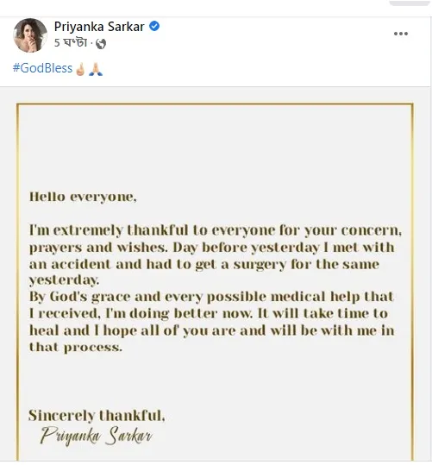432x465 pixels.
Task: Click the blue verified badge icon
Action: [x=154, y=27]
